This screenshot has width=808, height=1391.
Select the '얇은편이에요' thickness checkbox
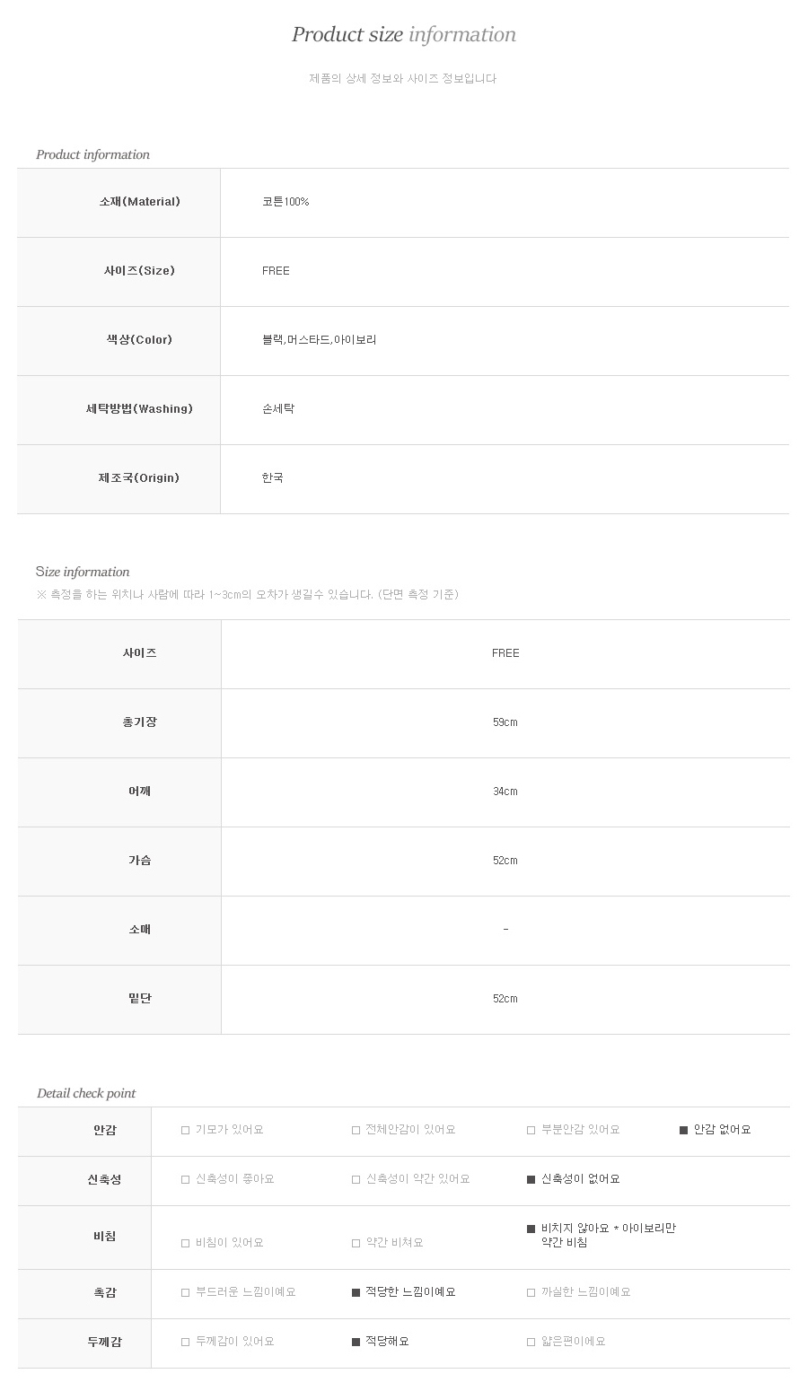click(531, 1343)
